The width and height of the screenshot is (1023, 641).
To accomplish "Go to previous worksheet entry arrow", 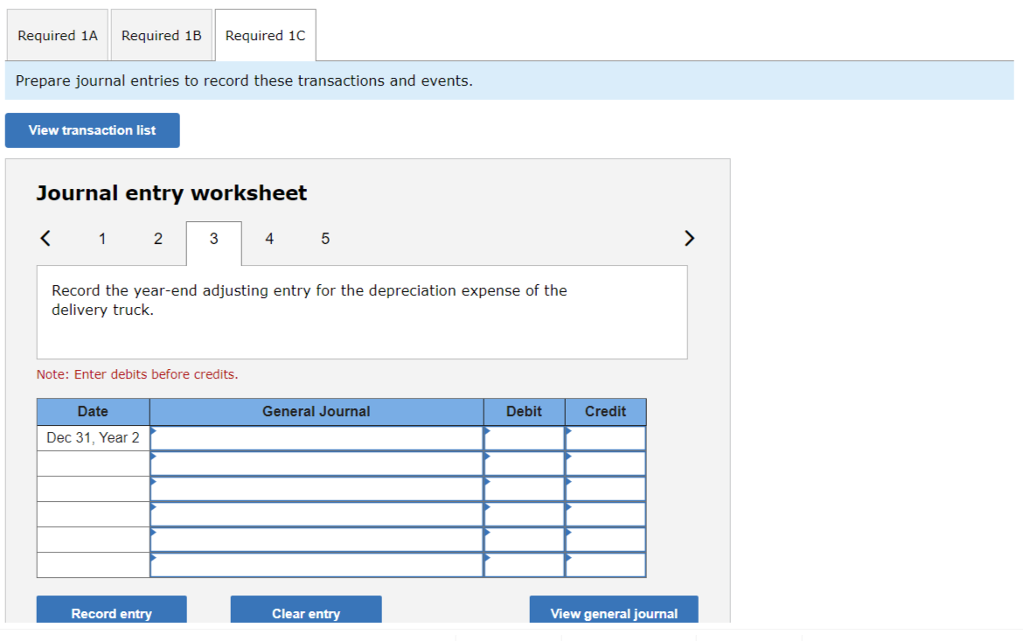I will click(x=45, y=238).
